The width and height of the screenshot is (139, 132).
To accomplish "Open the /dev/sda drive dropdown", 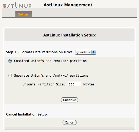I will click(x=86, y=52).
